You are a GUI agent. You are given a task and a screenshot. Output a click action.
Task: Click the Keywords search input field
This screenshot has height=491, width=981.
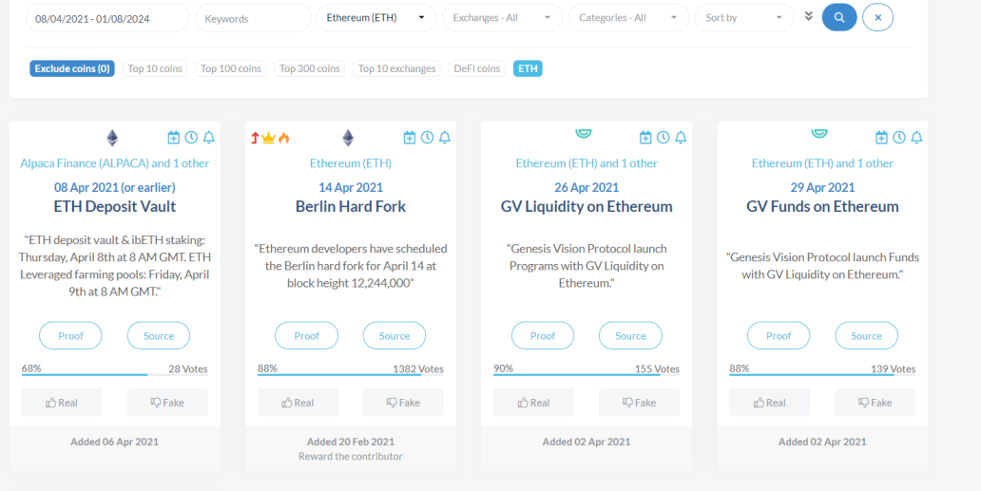tap(254, 18)
